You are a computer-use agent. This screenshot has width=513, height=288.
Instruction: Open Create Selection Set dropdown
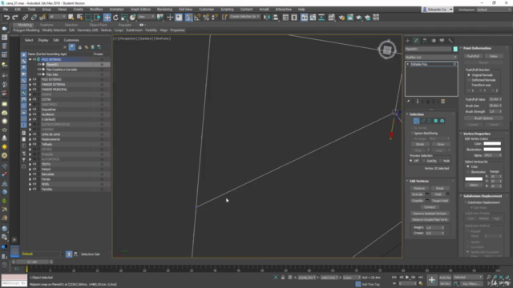(x=244, y=17)
